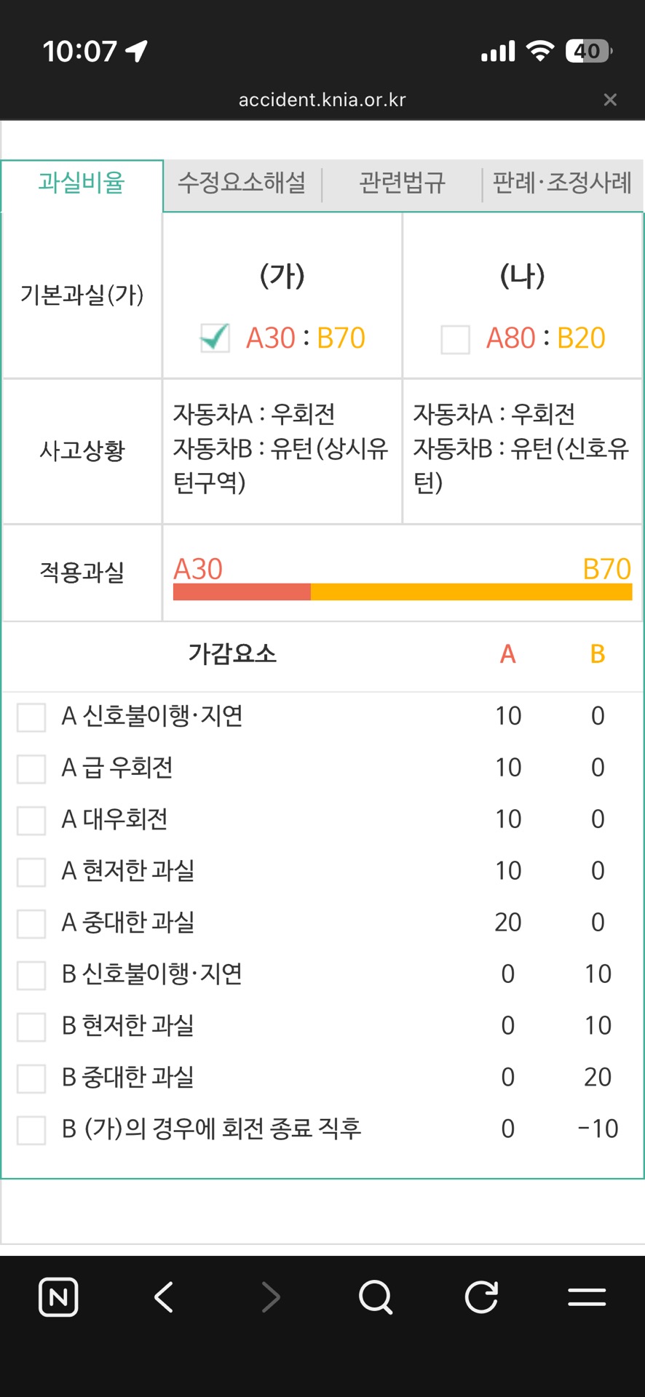The image size is (645, 1397).
Task: Tick the 'A 중대한 과실' checkbox
Action: [31, 923]
